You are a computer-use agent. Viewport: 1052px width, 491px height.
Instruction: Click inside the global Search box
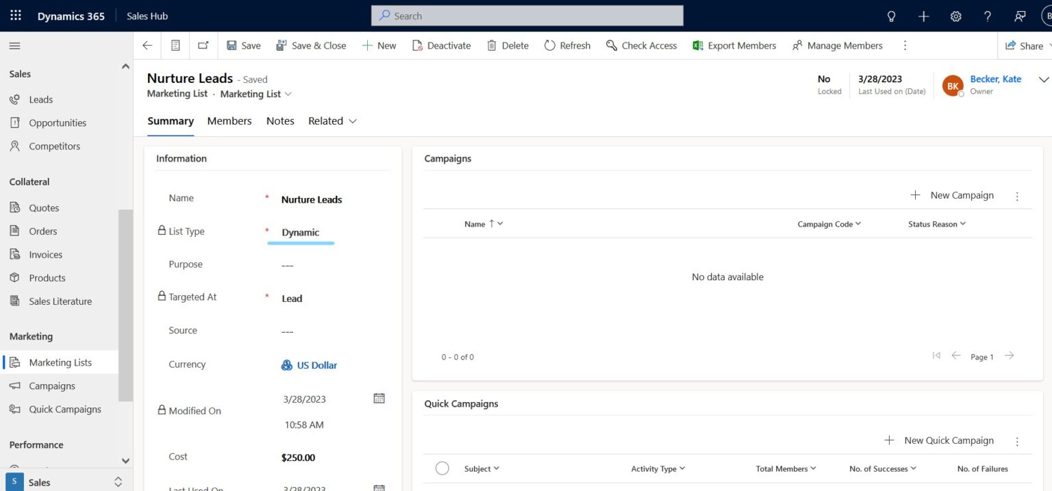point(526,15)
